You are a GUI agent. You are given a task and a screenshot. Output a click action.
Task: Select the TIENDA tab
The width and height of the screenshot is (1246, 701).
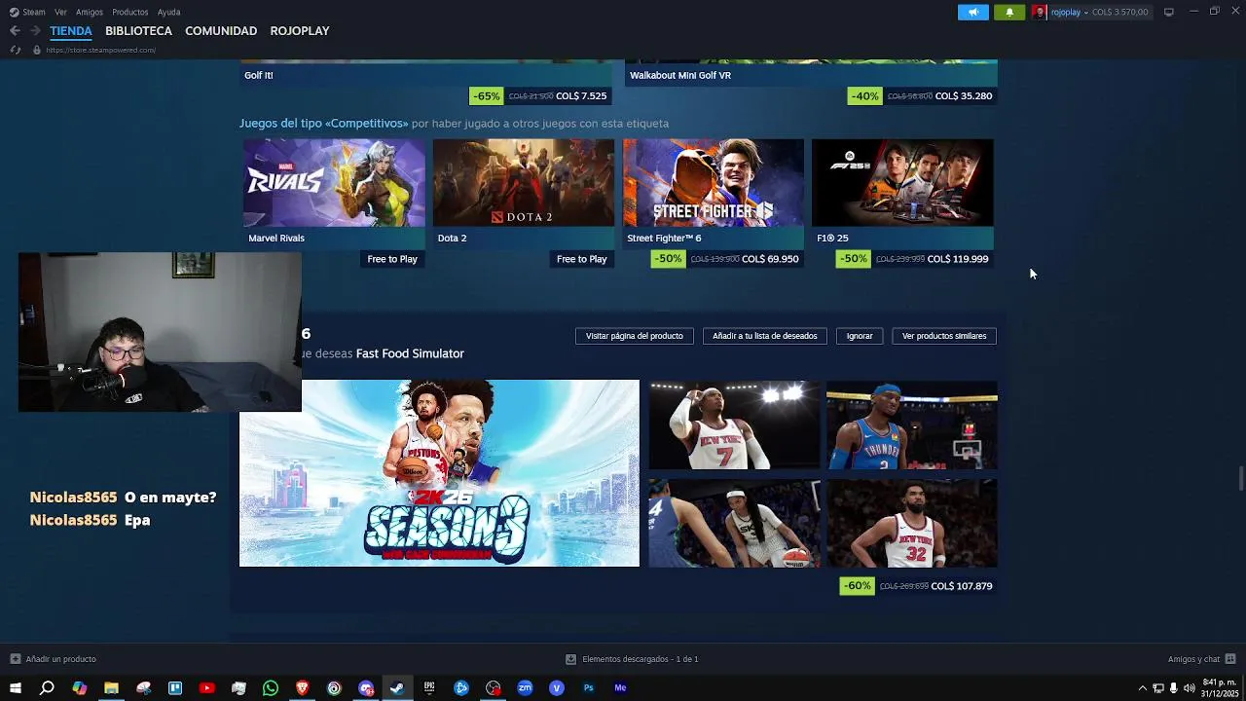[71, 31]
